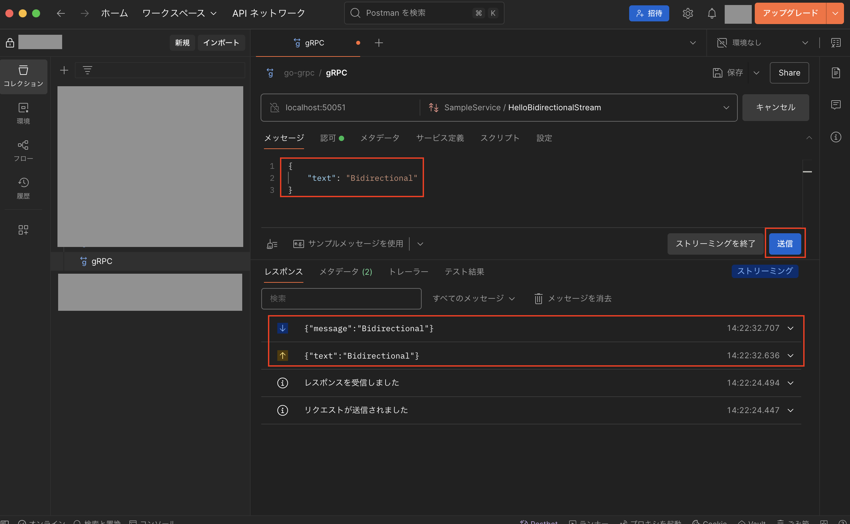Open the すべてのメッセージ filter dropdown
This screenshot has height=524, width=850.
tap(473, 298)
